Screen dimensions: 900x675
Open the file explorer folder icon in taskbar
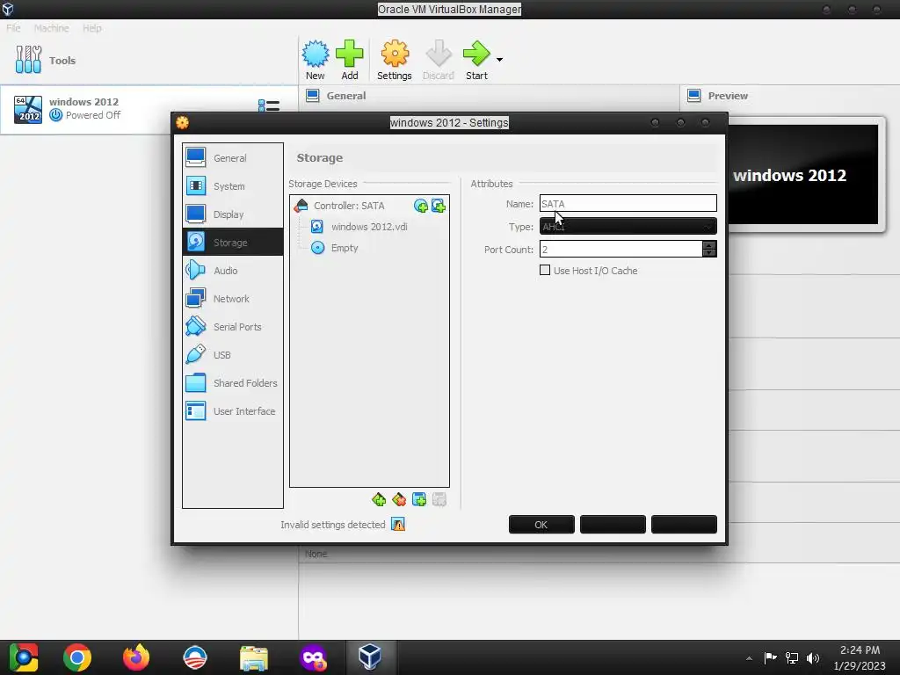[254, 657]
